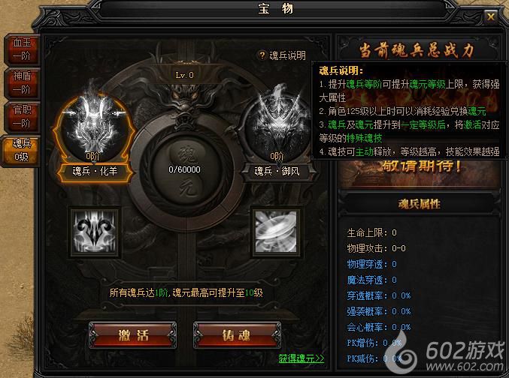This screenshot has height=378, width=509.
Task: Select the 魂兵 0级 tab
Action: pos(21,151)
